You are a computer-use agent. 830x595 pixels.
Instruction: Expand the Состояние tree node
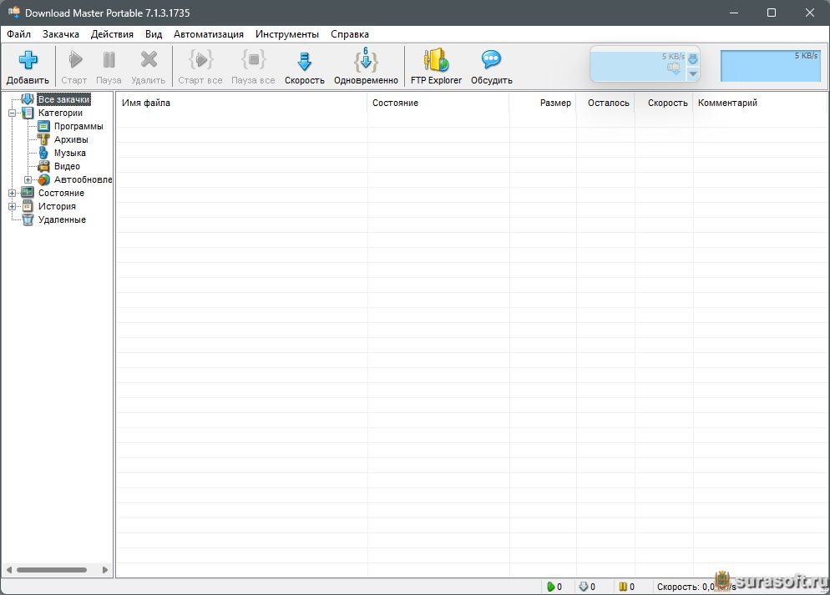12,193
